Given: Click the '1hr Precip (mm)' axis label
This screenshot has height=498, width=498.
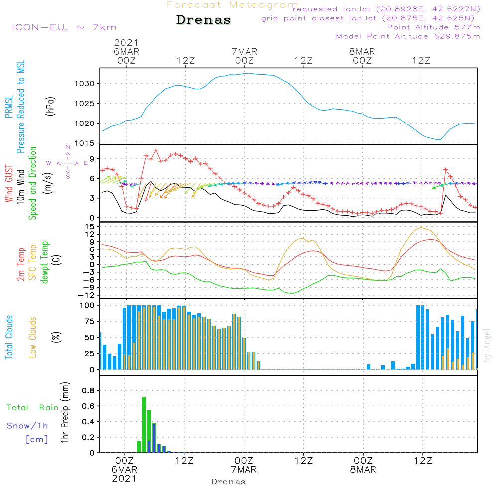Looking at the screenshot, I should [x=65, y=412].
